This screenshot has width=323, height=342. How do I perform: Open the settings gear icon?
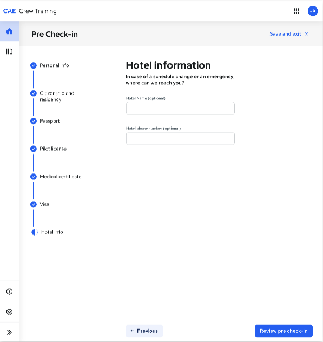point(9,312)
